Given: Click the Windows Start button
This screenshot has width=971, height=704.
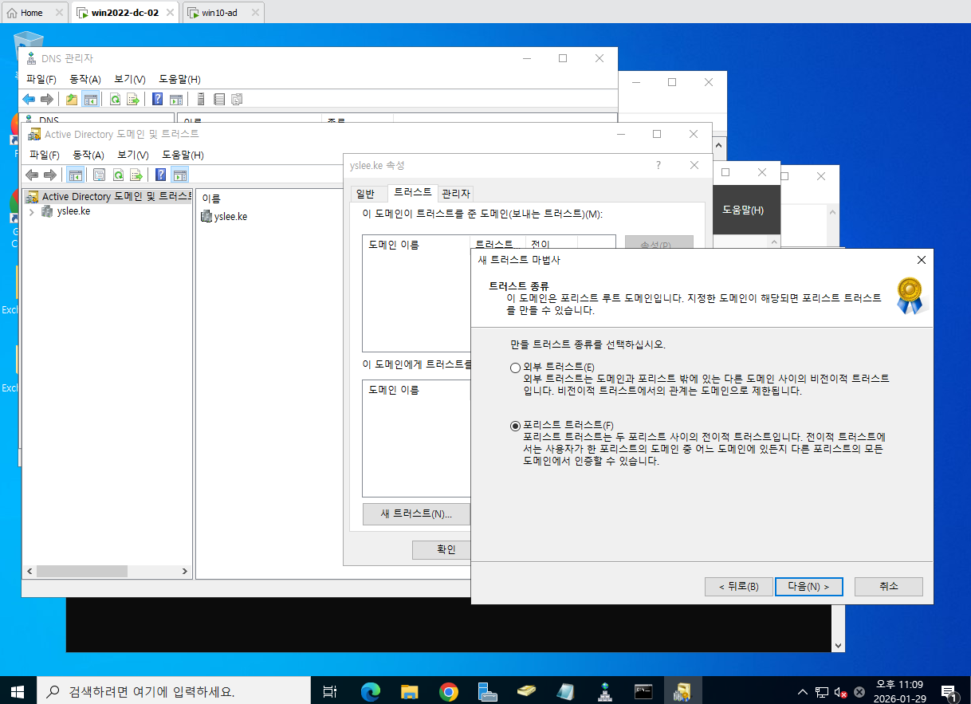Looking at the screenshot, I should 18,691.
